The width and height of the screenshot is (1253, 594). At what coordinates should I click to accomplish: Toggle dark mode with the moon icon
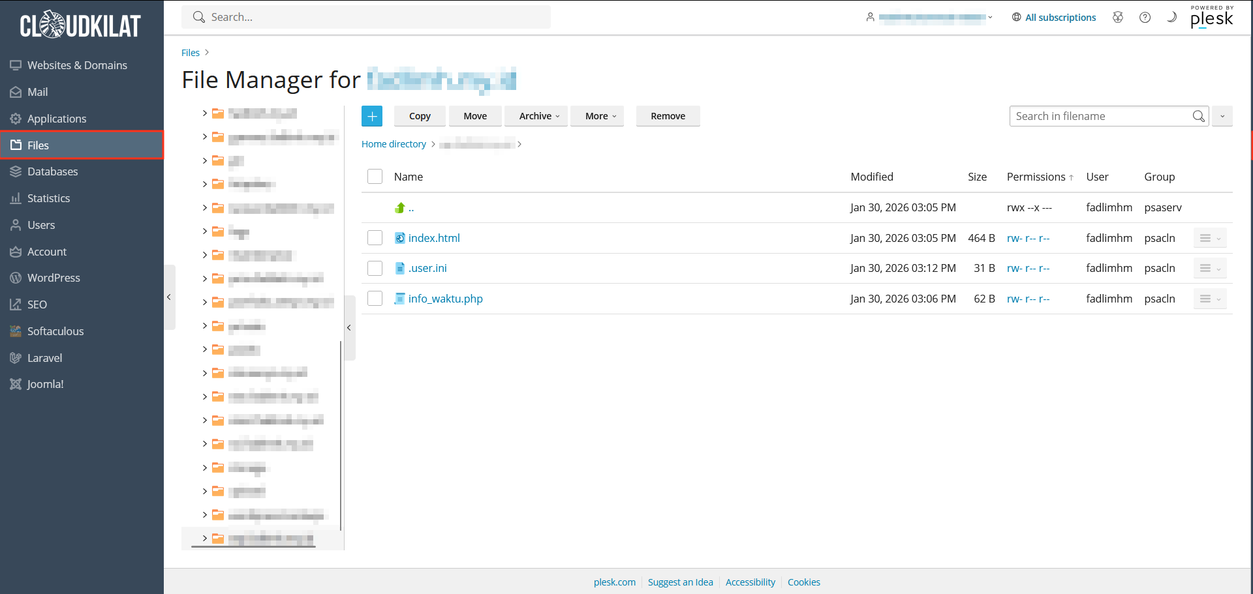[1173, 18]
